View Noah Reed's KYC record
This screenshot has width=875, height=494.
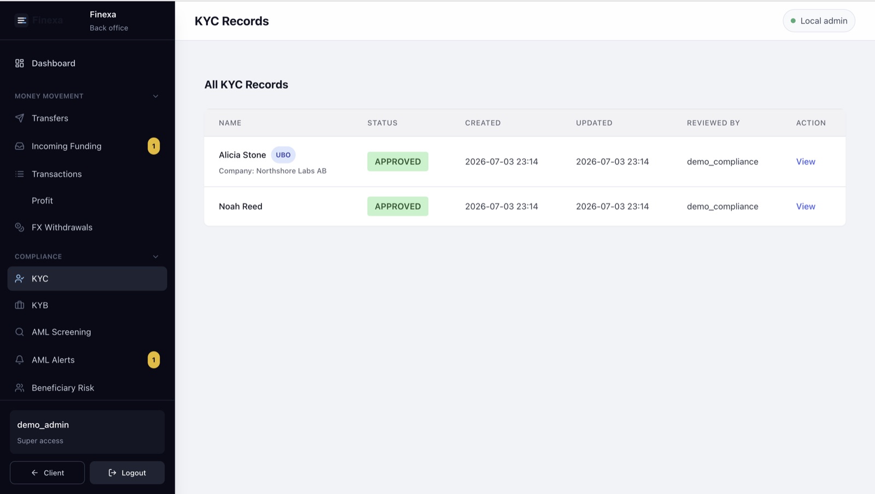806,207
